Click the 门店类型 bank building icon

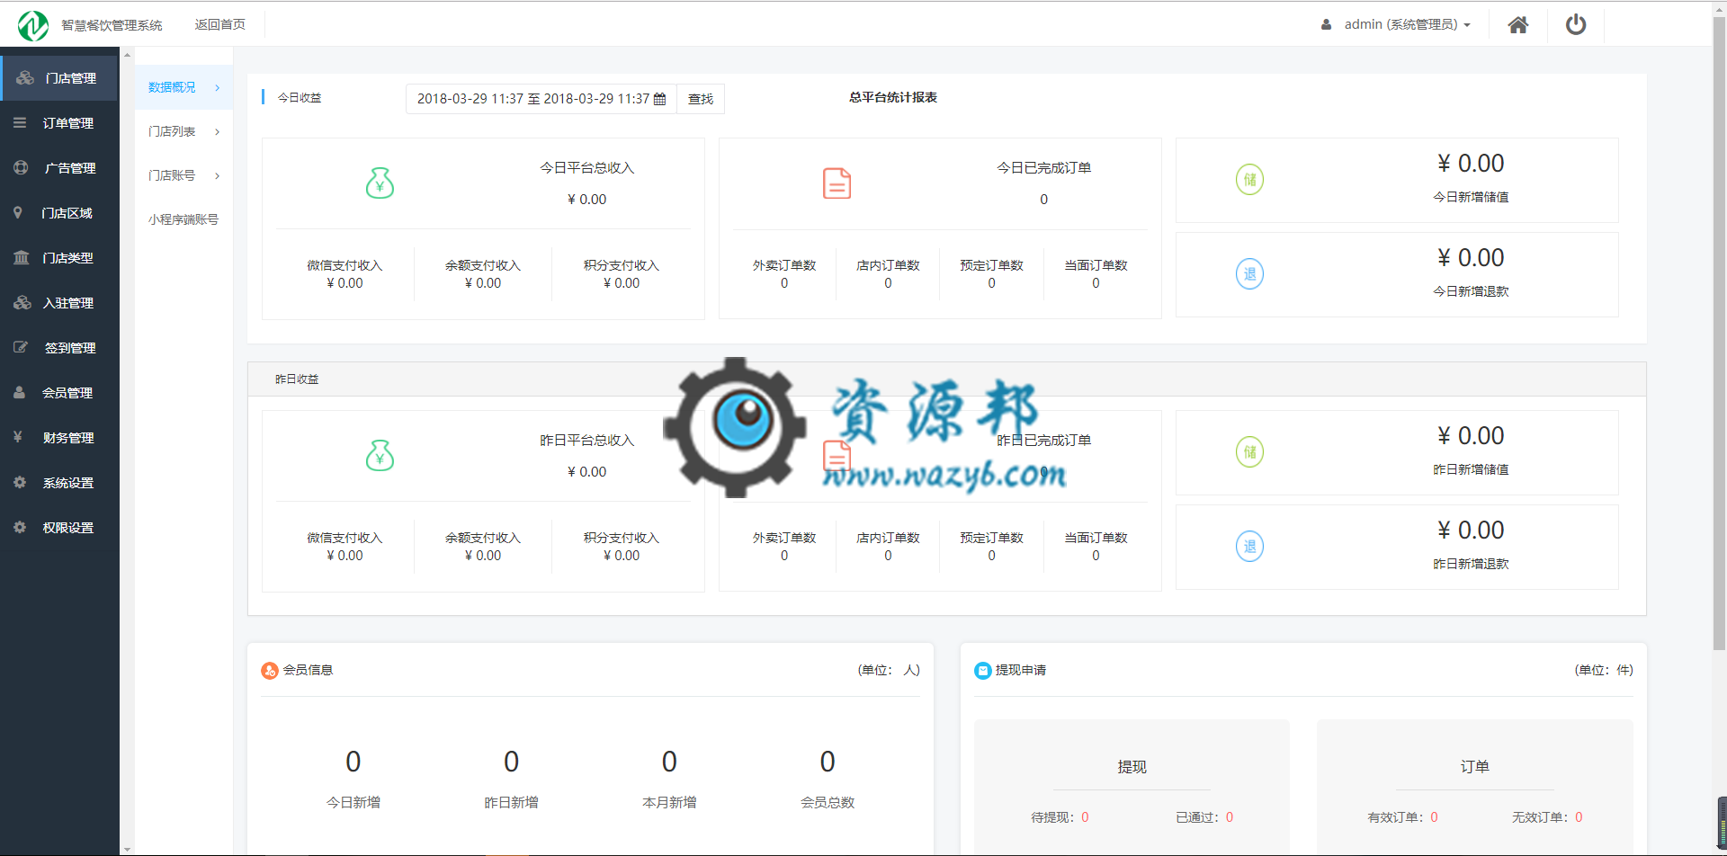(22, 258)
